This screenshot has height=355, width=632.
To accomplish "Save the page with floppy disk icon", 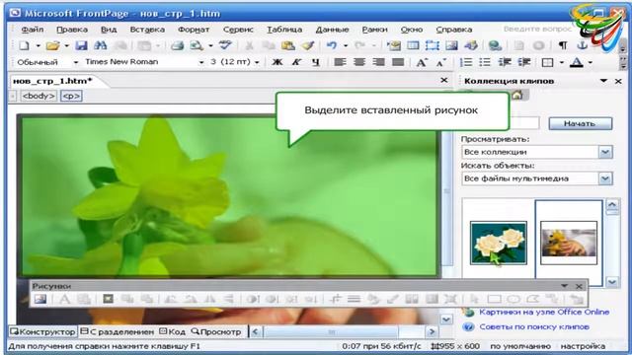I will 81,45.
